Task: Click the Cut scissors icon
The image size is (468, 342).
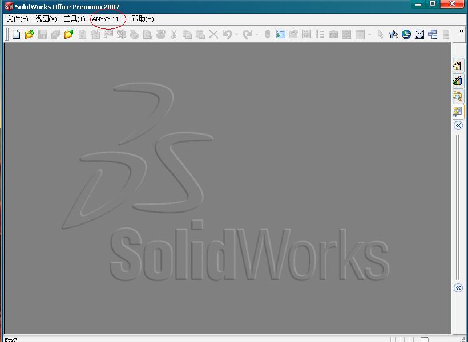Action: coord(174,34)
